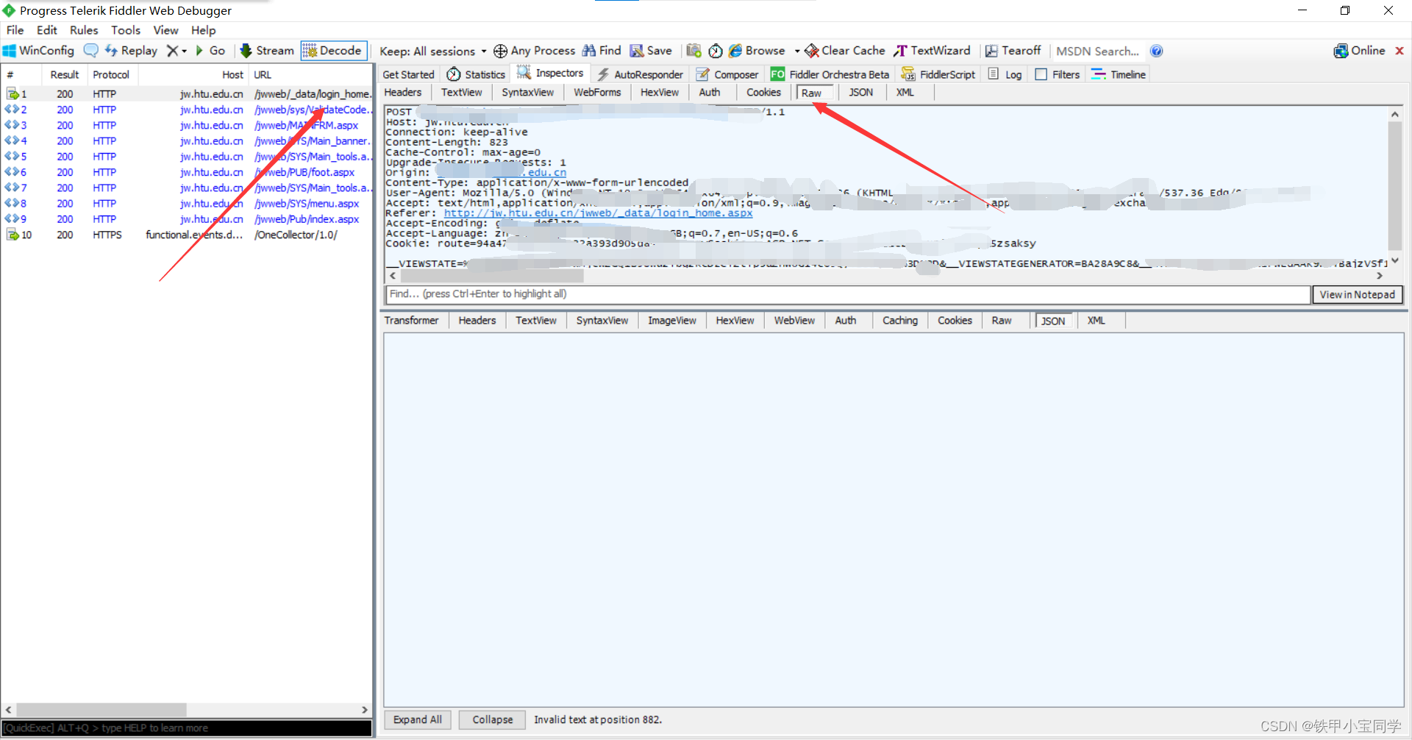Click the Expand All button
The height and width of the screenshot is (740, 1412).
[417, 719]
